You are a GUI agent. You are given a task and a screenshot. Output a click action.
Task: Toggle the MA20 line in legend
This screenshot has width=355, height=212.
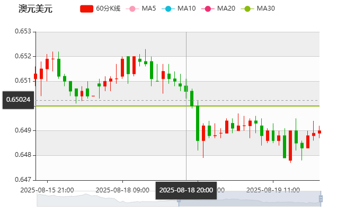pyautogui.click(x=218, y=8)
